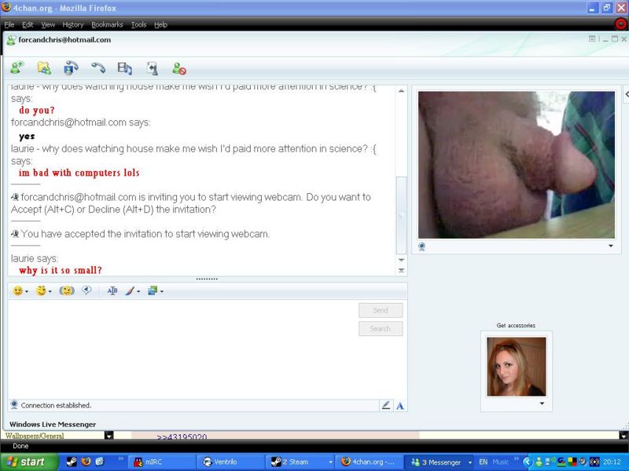Open the Bookmarks menu in Firefox

tap(107, 24)
